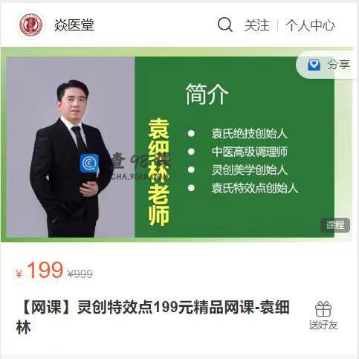This screenshot has width=359, height=359.
Task: Select the 送好友 gift-to-friend label
Action: click(323, 325)
